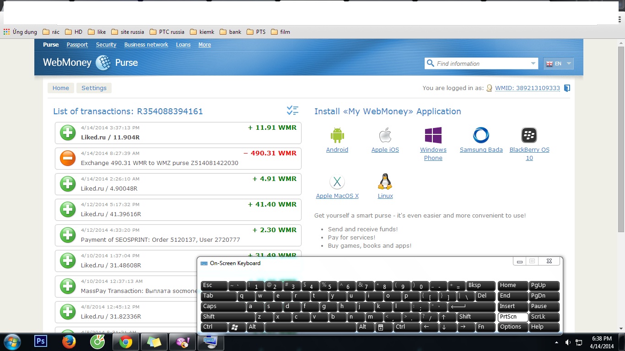
Task: Click the Apple iOS apple icon
Action: coord(385,135)
